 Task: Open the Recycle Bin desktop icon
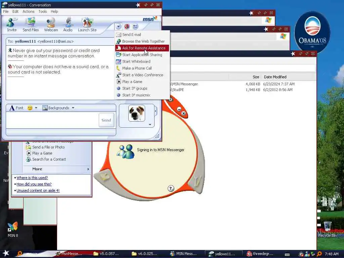pyautogui.click(x=327, y=230)
